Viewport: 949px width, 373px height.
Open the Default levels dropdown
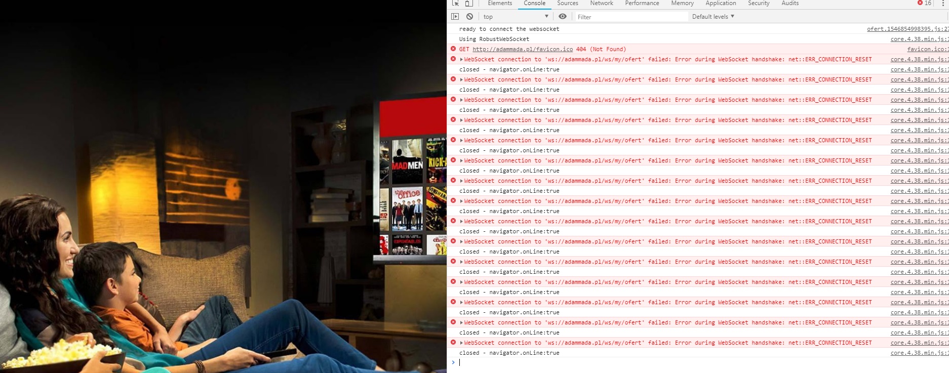pos(713,17)
